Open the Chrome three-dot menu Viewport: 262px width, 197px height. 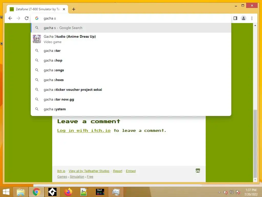252,18
